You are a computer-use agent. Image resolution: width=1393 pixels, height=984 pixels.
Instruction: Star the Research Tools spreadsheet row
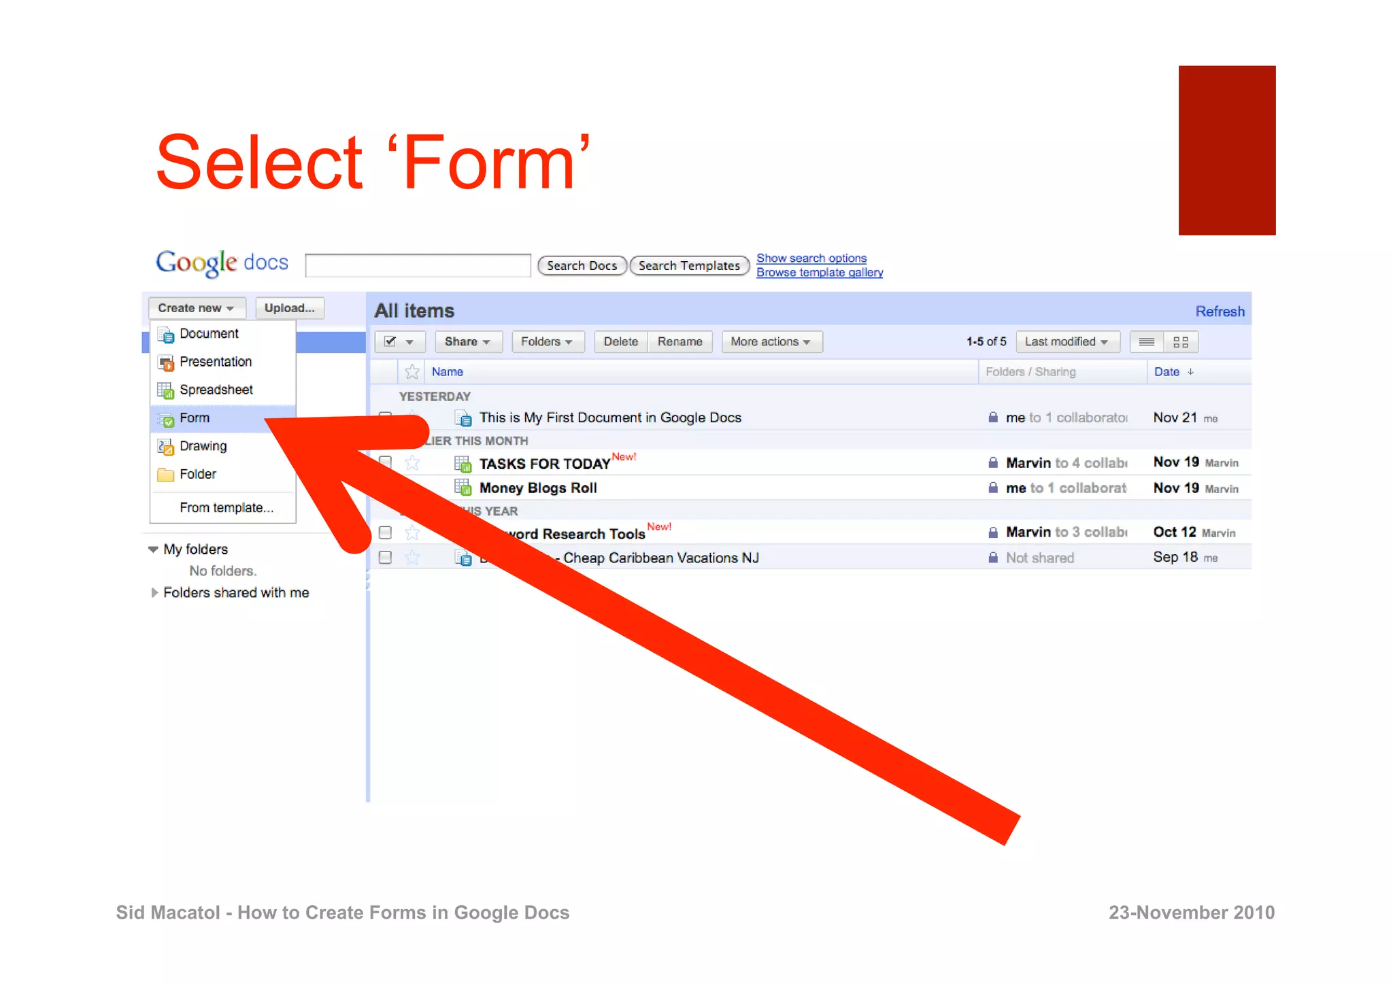point(412,533)
